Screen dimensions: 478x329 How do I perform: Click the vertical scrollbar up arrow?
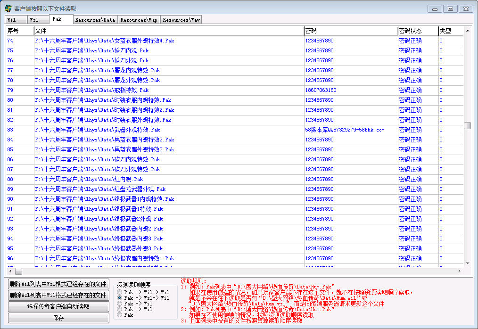467,31
